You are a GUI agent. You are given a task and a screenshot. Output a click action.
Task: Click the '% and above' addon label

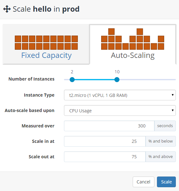(x=161, y=157)
